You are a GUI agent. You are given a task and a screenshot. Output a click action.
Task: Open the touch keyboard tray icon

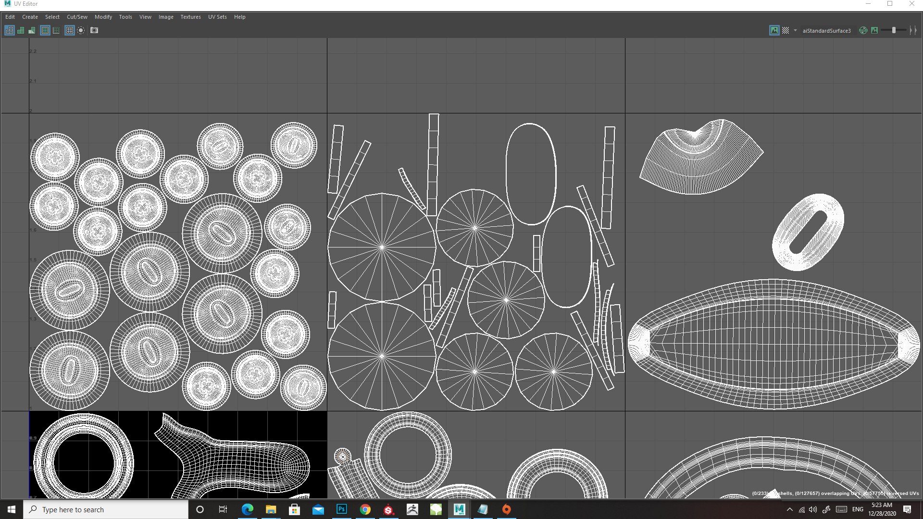[841, 509]
